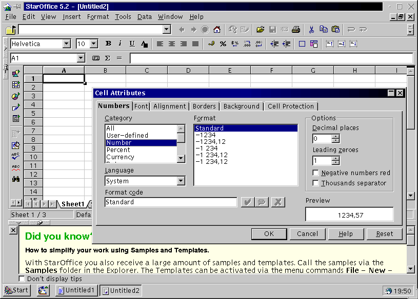Enable Thousands separator checkbox
Screen dimensions: 418x299
pos(315,183)
